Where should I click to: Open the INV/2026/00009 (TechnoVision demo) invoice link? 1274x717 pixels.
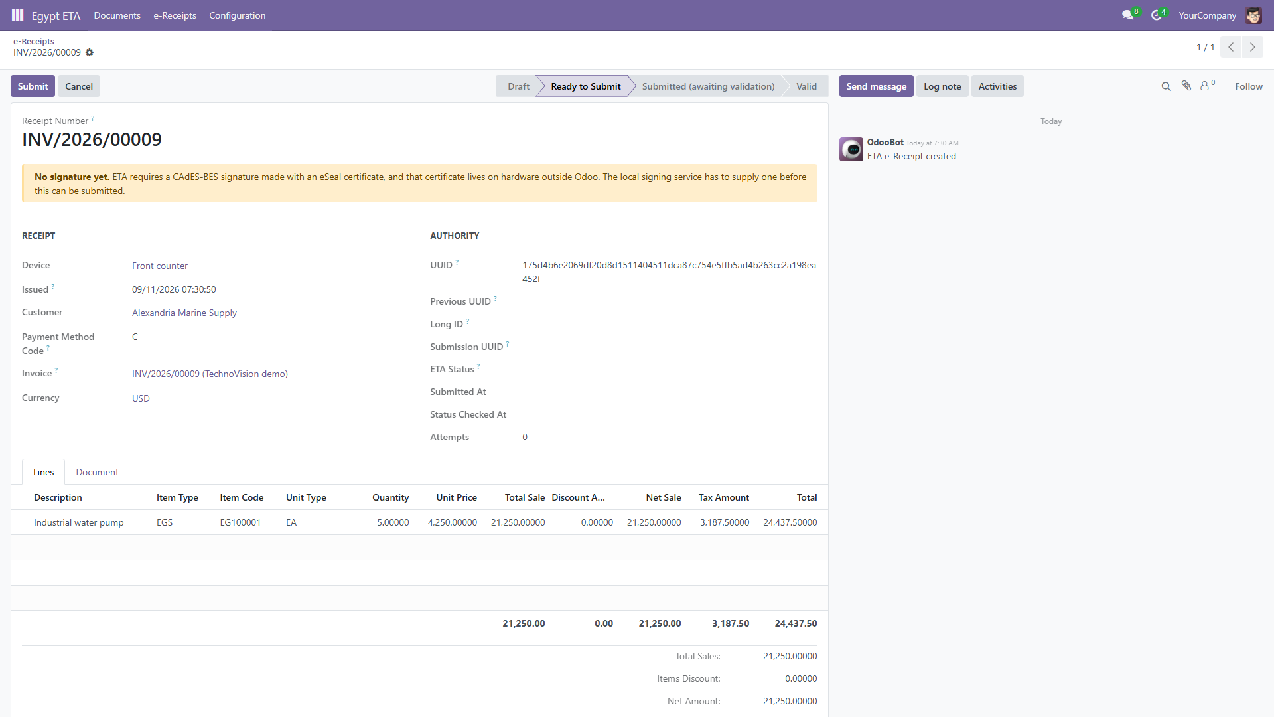(210, 374)
